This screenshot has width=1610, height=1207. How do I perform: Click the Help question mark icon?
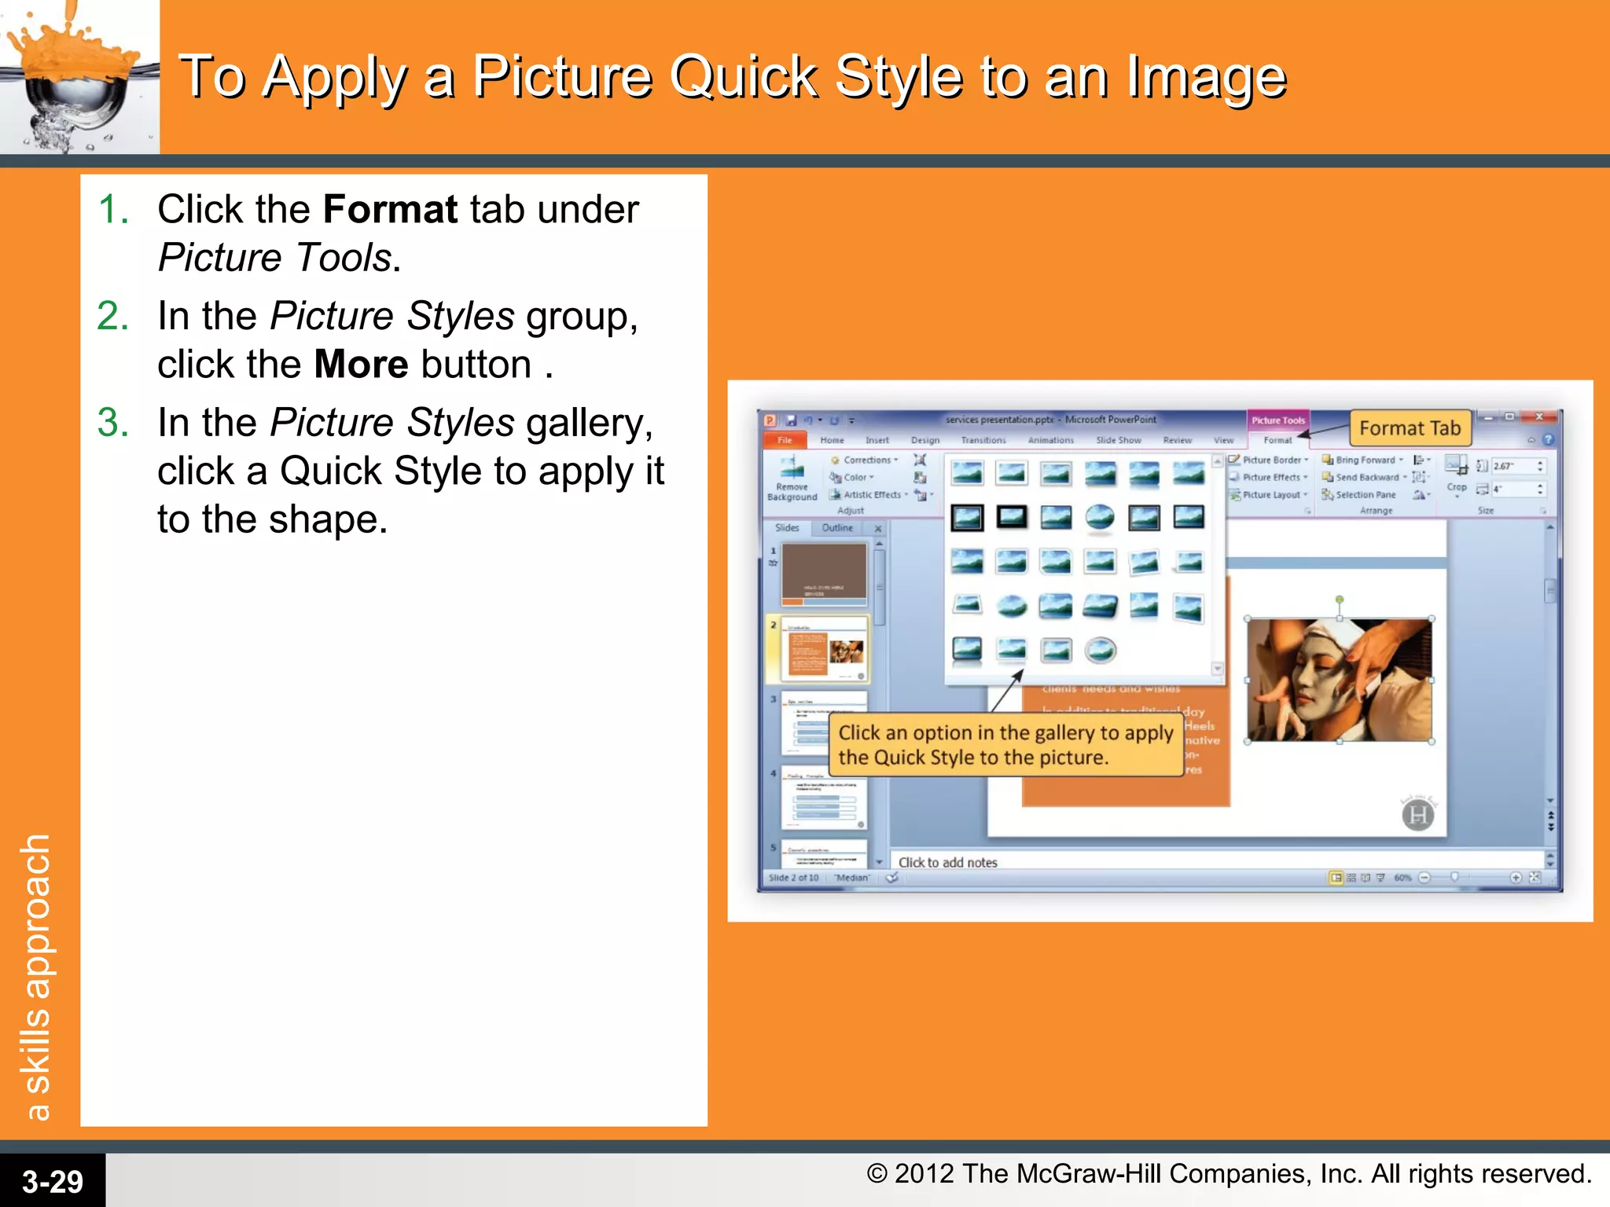point(1548,440)
